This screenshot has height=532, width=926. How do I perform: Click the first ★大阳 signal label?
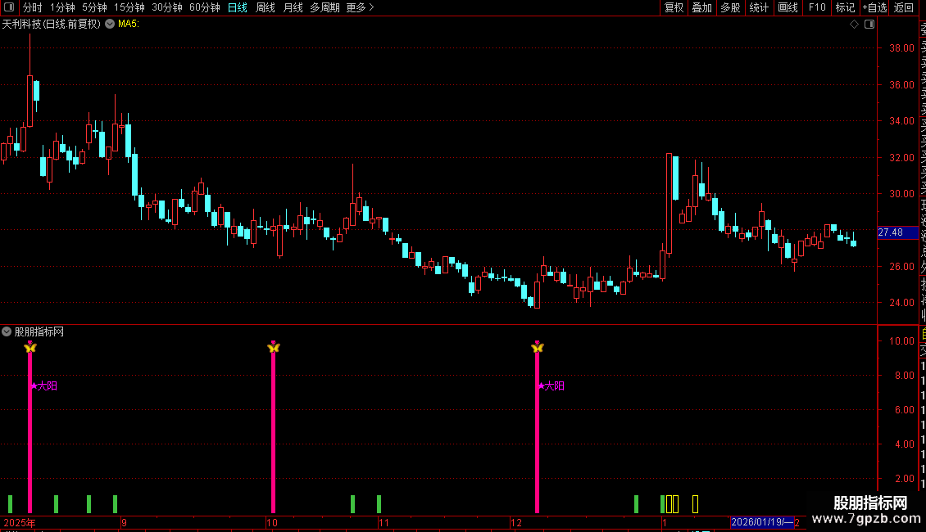click(43, 385)
